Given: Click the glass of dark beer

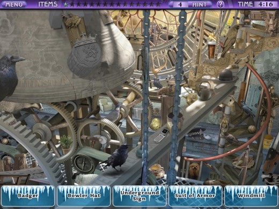Looking at the screenshot, I should [x=211, y=50].
